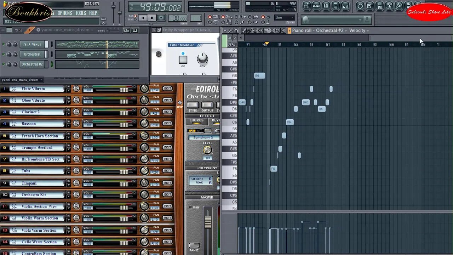Open the Playlist window icon
Screen dimensions: 453x255
click(x=307, y=6)
